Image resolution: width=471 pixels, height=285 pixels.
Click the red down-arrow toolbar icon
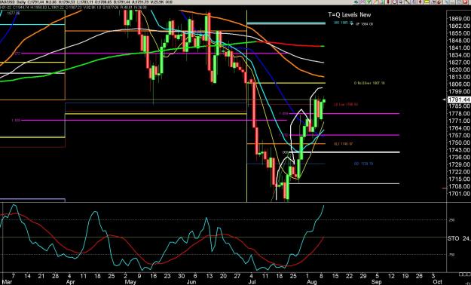coord(421,2)
